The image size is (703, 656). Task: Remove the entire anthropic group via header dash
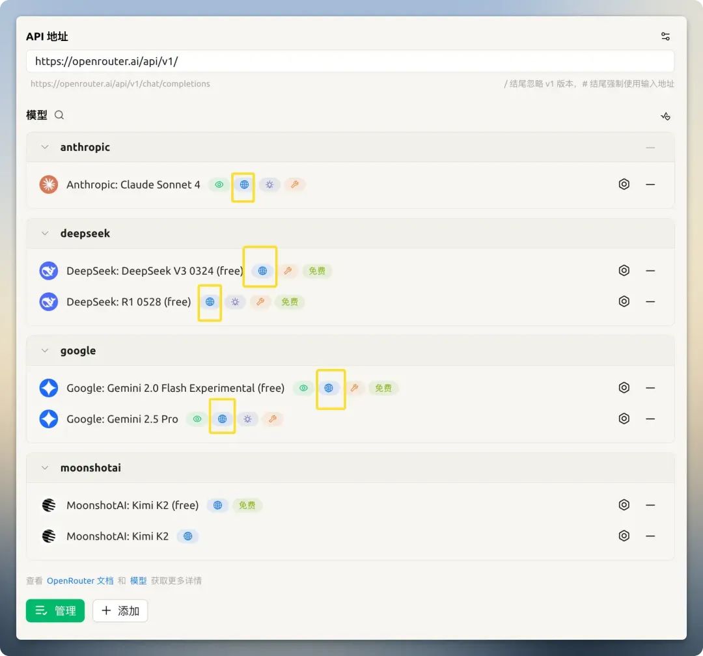point(650,148)
